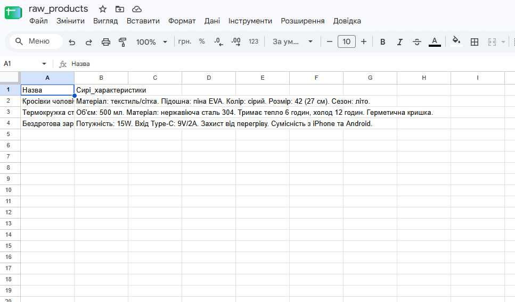This screenshot has height=302, width=515.
Task: Click the fx function icon
Action: [x=62, y=64]
